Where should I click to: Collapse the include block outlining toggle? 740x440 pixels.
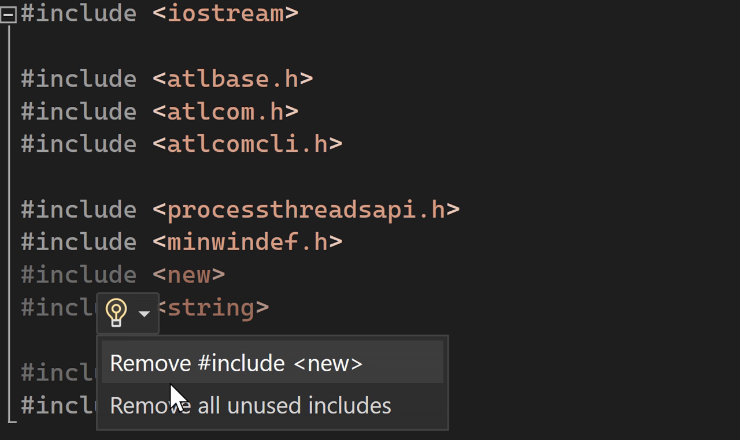point(8,16)
